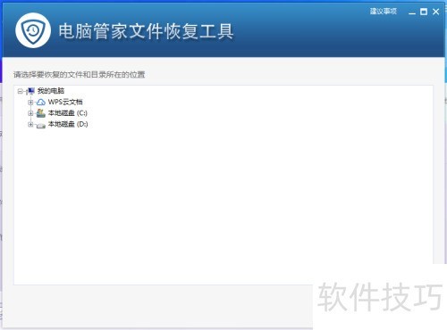Click the file recovery shield logo
Image resolution: width=447 pixels, height=330 pixels.
pos(33,30)
